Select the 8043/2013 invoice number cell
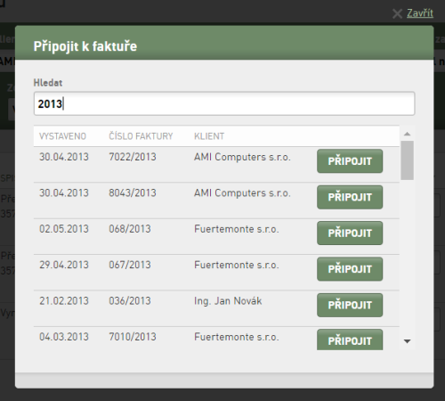This screenshot has width=445, height=401. click(x=133, y=193)
